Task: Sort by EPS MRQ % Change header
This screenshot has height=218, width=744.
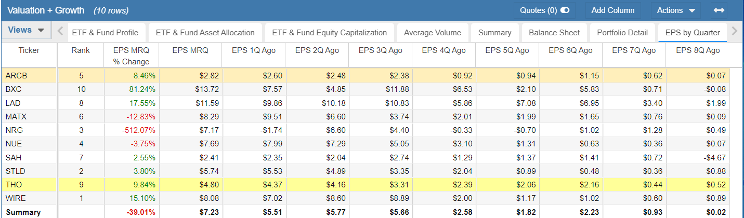Action: [x=131, y=56]
